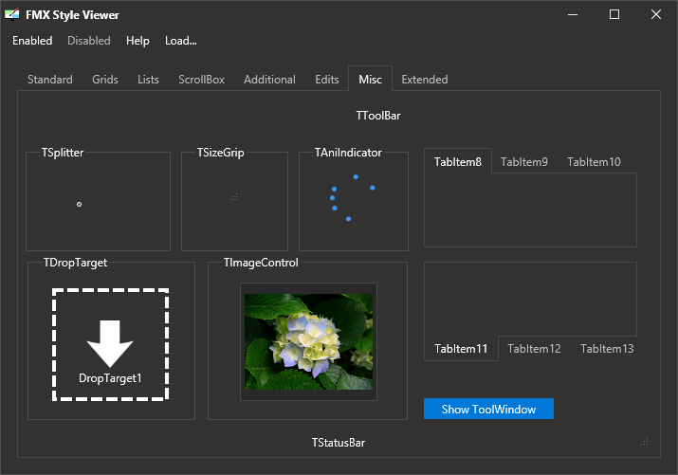Click the Show ToolWindow button
The height and width of the screenshot is (475, 678).
[488, 409]
